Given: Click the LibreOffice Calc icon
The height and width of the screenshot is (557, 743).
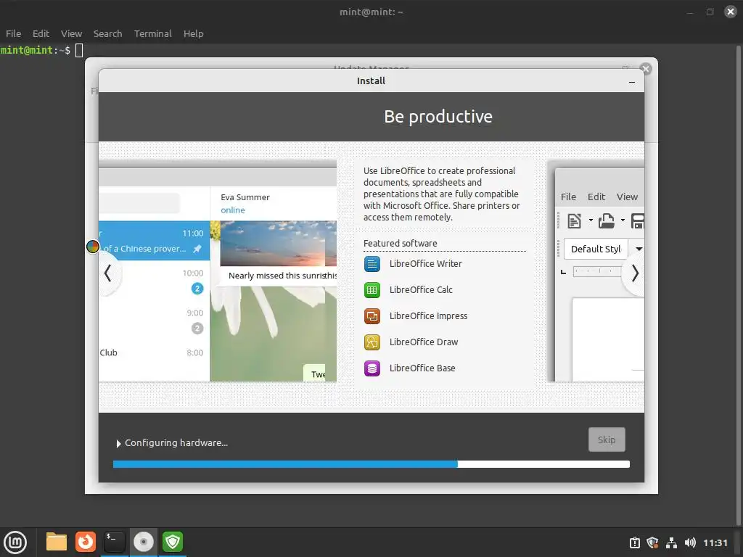Looking at the screenshot, I should click(x=372, y=290).
